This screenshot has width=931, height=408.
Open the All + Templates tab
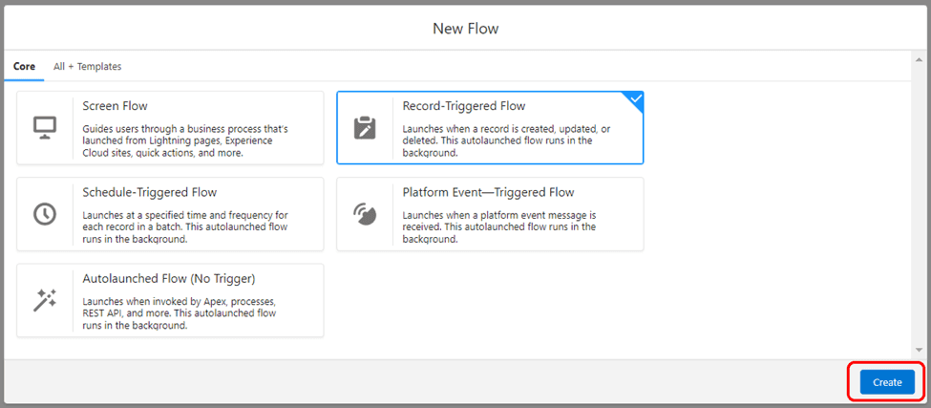[x=87, y=67]
